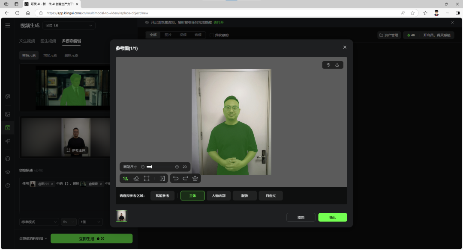463x250 pixels.
Task: Open the 1条 output count dropdown
Action: click(90, 222)
